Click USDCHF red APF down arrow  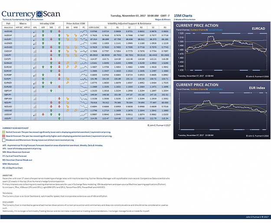[43, 115]
